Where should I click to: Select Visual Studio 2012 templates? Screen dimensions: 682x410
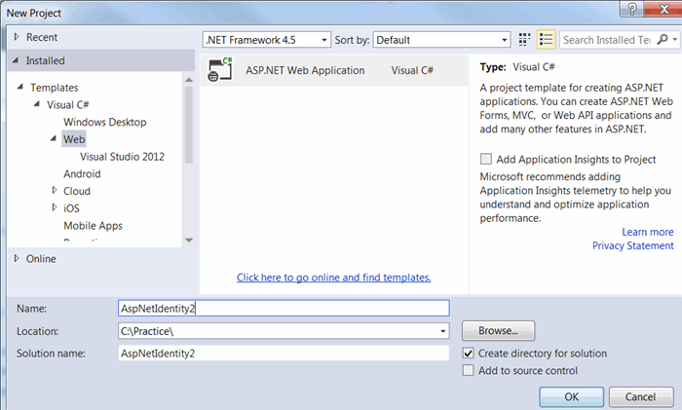[x=122, y=157]
